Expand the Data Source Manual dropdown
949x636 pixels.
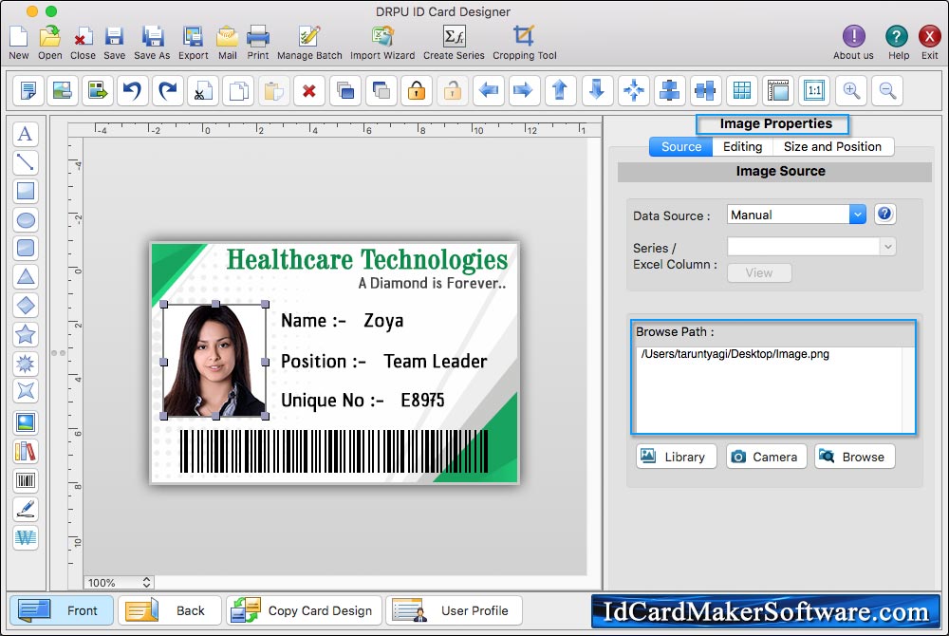(x=858, y=215)
